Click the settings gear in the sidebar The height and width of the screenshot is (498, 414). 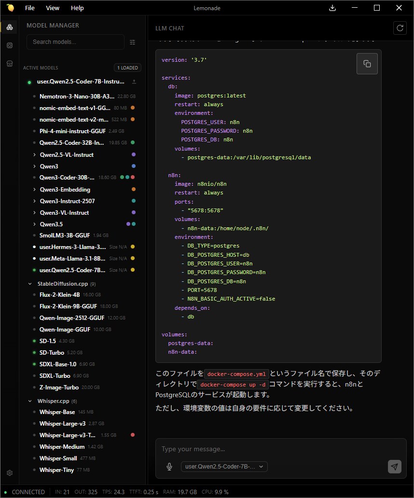[10, 473]
